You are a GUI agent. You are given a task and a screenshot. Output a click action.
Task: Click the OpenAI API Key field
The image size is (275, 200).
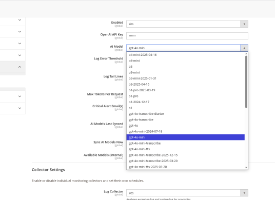coord(187,36)
